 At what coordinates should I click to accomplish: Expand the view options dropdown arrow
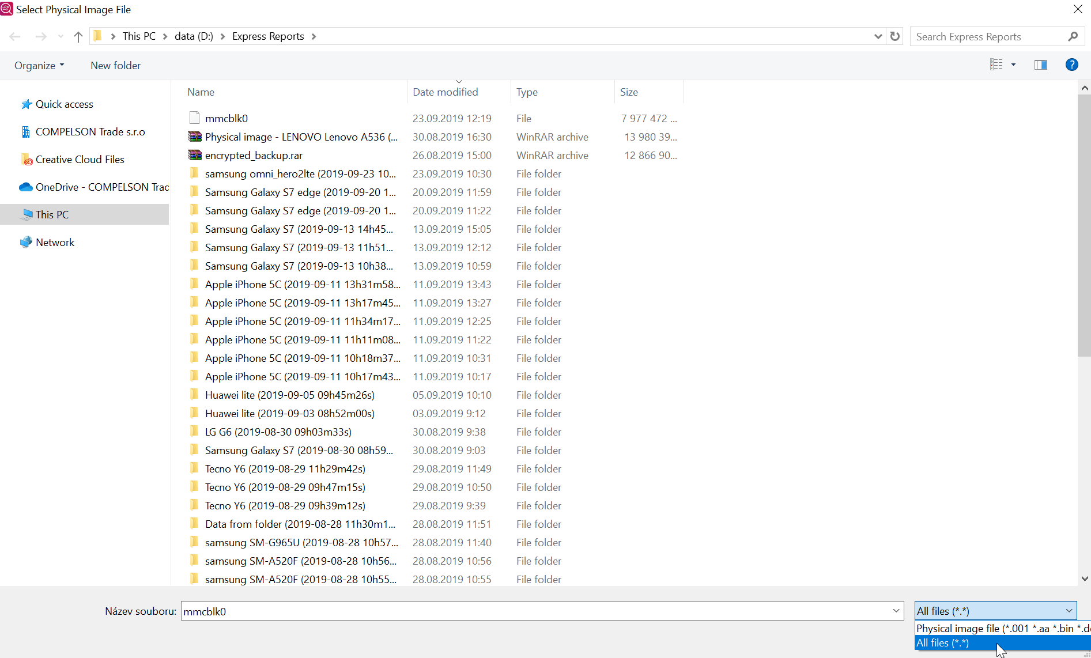(x=1013, y=65)
